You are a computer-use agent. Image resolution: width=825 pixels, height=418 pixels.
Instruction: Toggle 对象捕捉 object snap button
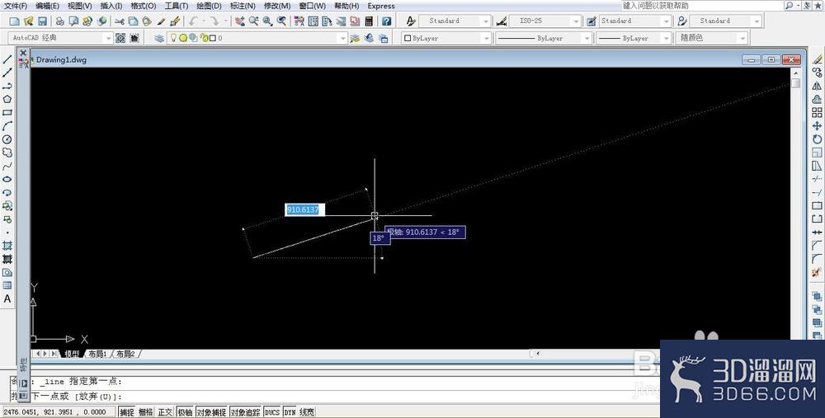(x=211, y=412)
